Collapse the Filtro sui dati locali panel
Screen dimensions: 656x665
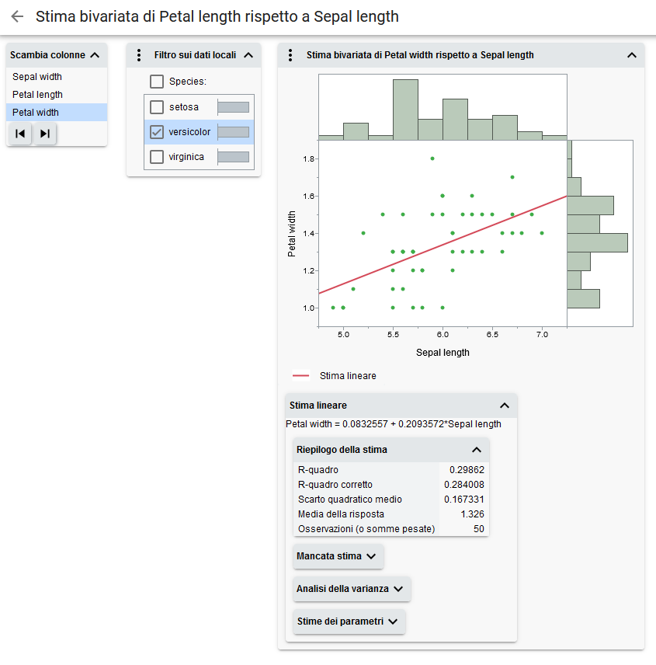click(248, 55)
